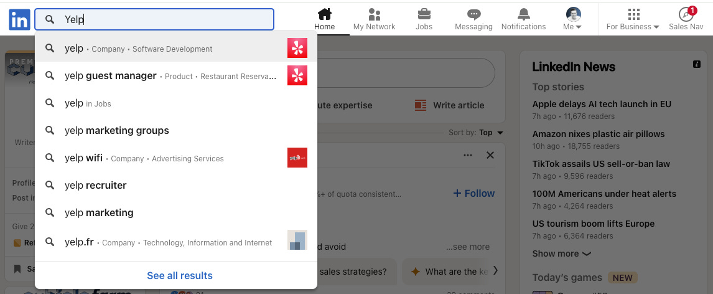Expand the Me profile menu
The width and height of the screenshot is (713, 294).
tap(573, 19)
